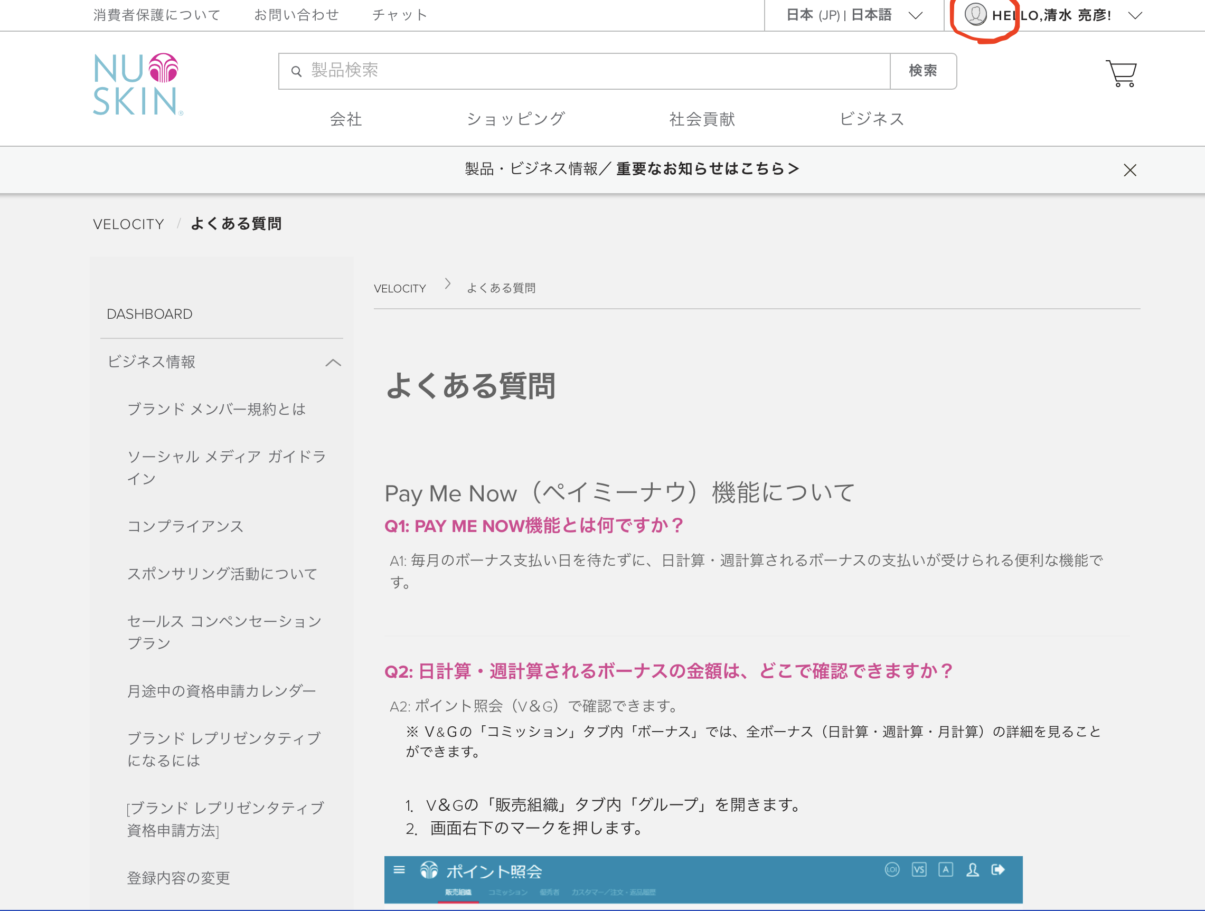Open the ビジネス menu
This screenshot has height=911, width=1205.
[871, 119]
